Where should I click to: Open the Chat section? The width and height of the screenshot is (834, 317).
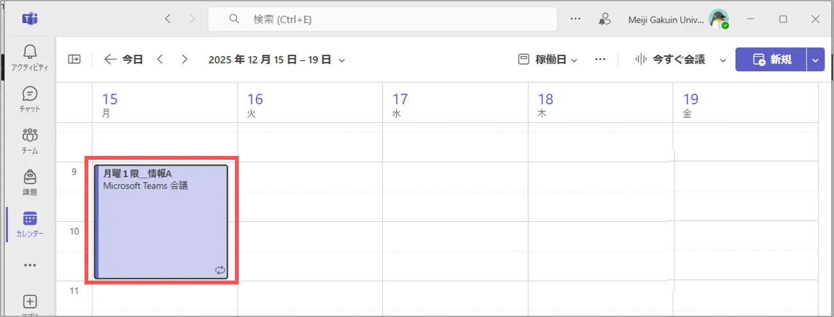tap(30, 99)
